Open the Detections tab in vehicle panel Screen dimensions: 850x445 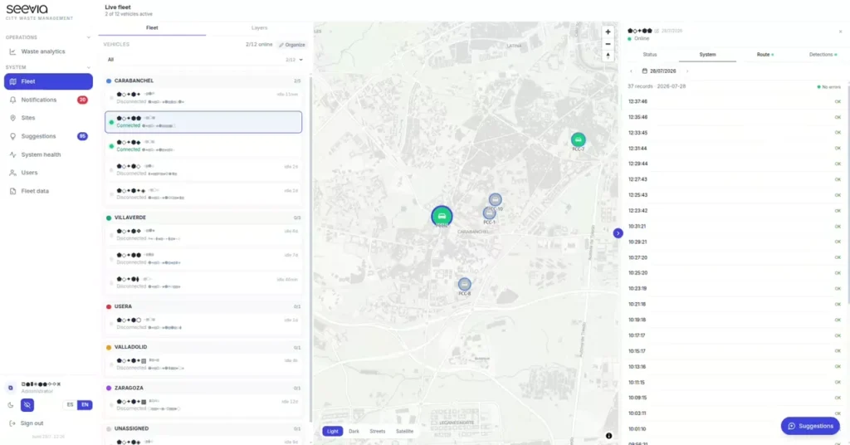pos(823,55)
